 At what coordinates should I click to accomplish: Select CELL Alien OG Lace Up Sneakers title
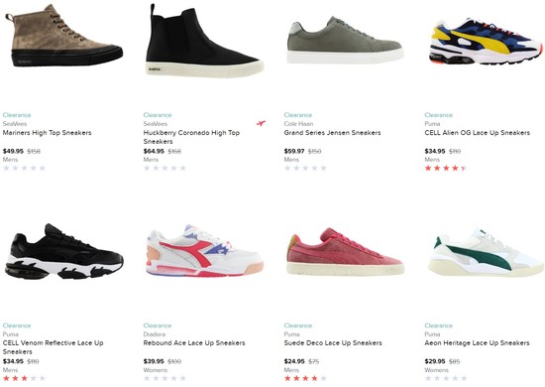click(x=477, y=133)
